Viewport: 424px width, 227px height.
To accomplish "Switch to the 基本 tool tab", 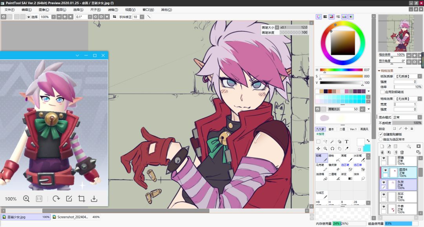I will (331, 129).
